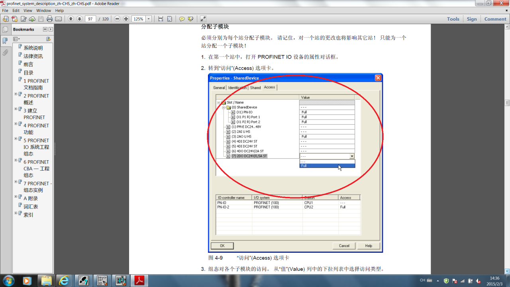Open the Window menu
Screen dimensions: 510x287
pos(43,10)
